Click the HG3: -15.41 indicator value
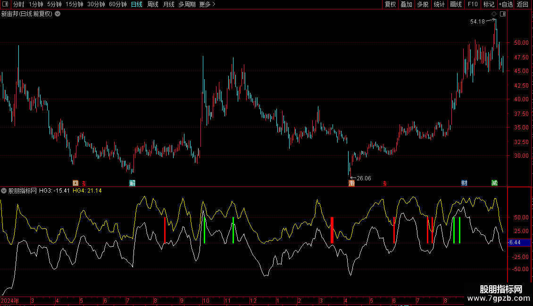This screenshot has height=306, width=533. [54, 191]
